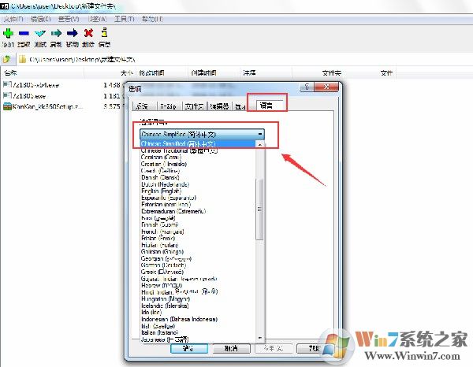473x367 pixels.
Task: Switch to the 文件夹 tab in dialog
Action: click(x=194, y=106)
